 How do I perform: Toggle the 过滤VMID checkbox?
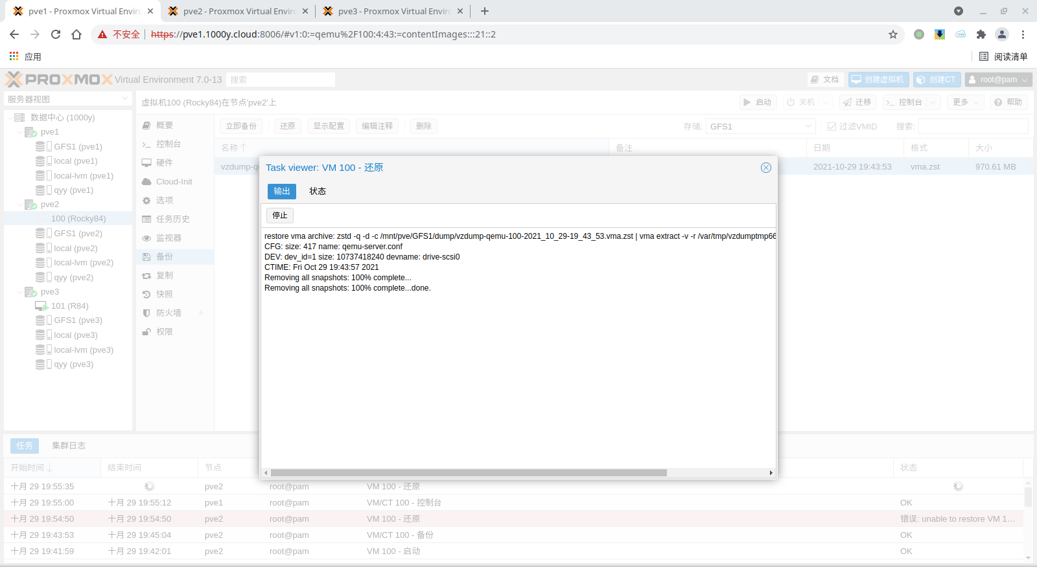pyautogui.click(x=832, y=127)
